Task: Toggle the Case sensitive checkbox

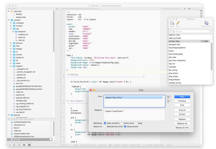Action: pyautogui.click(x=105, y=123)
